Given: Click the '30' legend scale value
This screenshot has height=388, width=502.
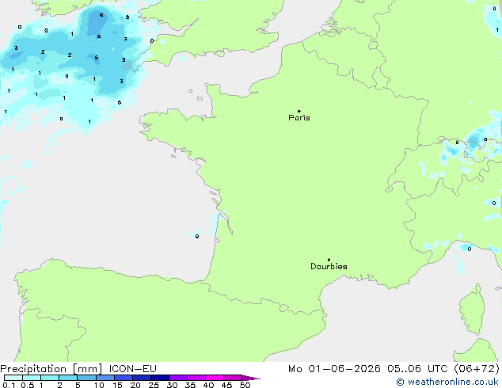Looking at the screenshot, I should pyautogui.click(x=172, y=385).
